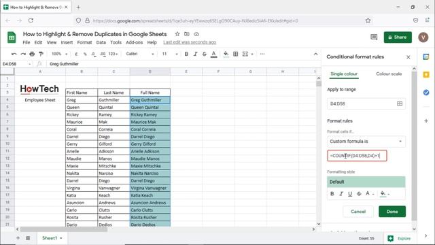The image size is (435, 245).
Task: Open the Google account avatar
Action: tap(423, 37)
